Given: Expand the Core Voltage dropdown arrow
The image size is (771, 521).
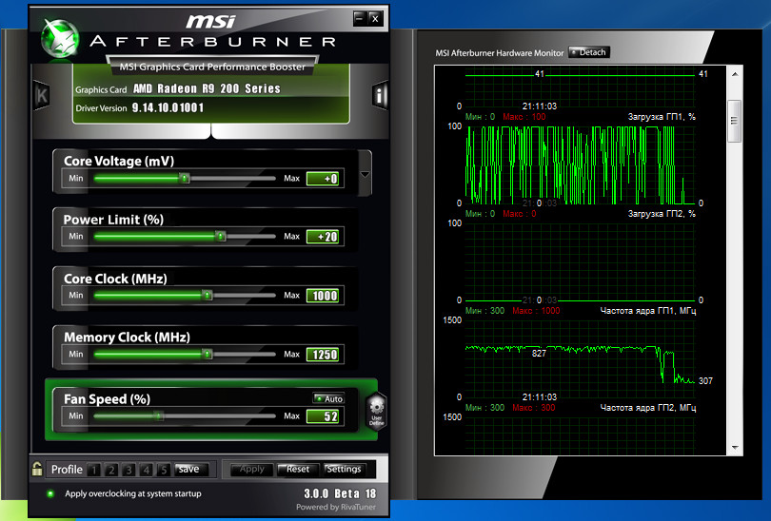Looking at the screenshot, I should coord(365,174).
